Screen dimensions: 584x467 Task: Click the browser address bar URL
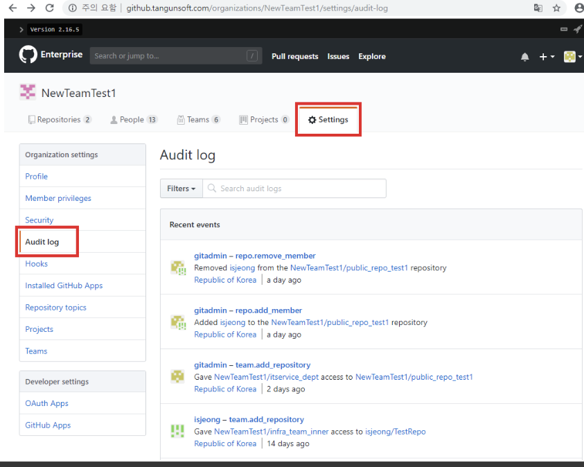257,8
